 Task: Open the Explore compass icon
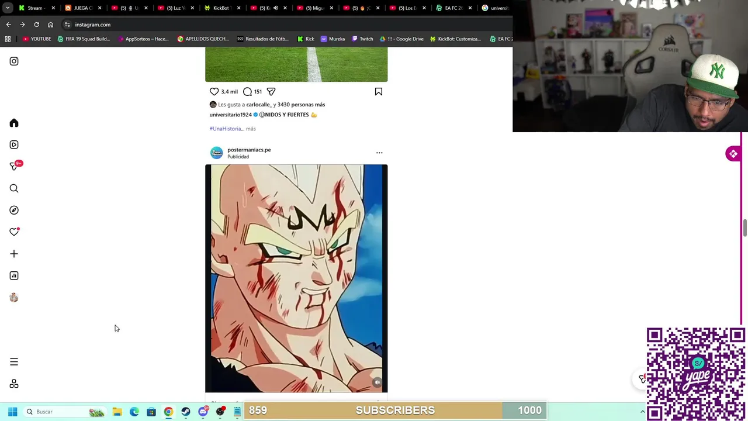[14, 210]
